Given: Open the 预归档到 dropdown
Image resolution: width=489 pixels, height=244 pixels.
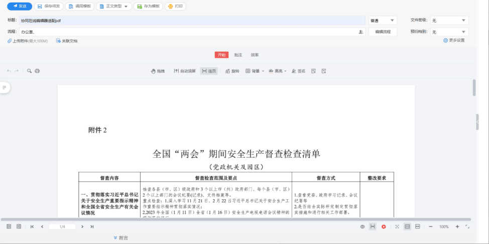Looking at the screenshot, I should pyautogui.click(x=449, y=32).
